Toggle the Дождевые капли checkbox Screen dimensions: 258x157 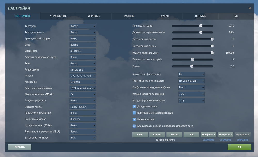point(134,106)
